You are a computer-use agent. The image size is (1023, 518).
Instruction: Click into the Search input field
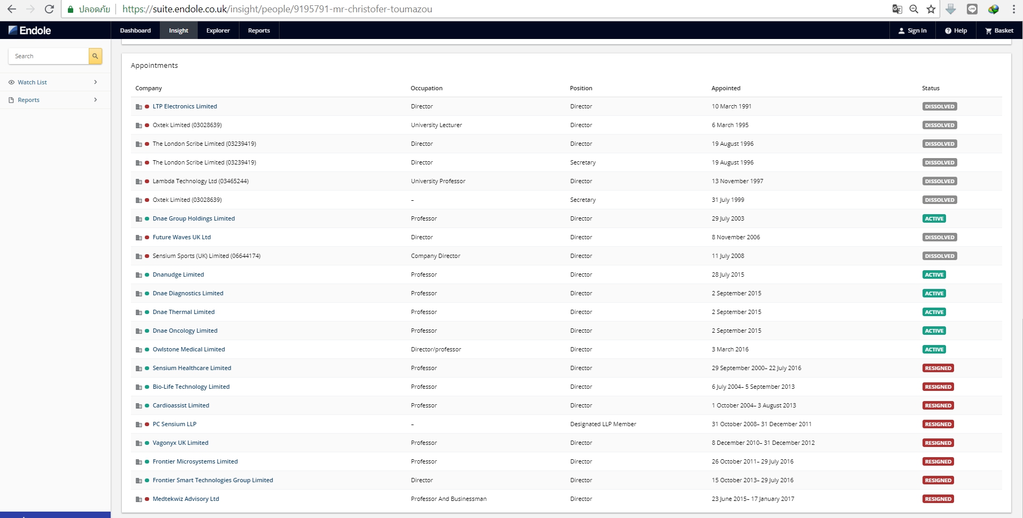click(x=49, y=56)
